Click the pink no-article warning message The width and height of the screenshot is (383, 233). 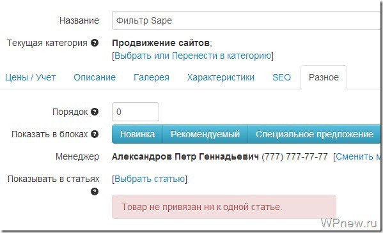click(x=224, y=207)
